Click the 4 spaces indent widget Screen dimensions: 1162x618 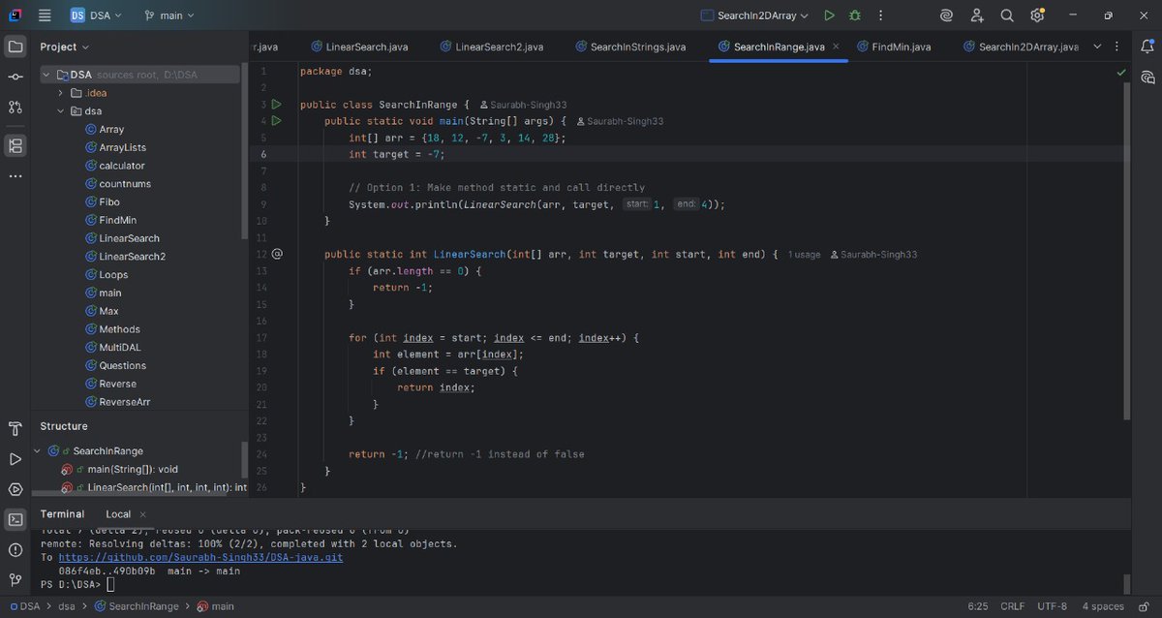pyautogui.click(x=1103, y=606)
